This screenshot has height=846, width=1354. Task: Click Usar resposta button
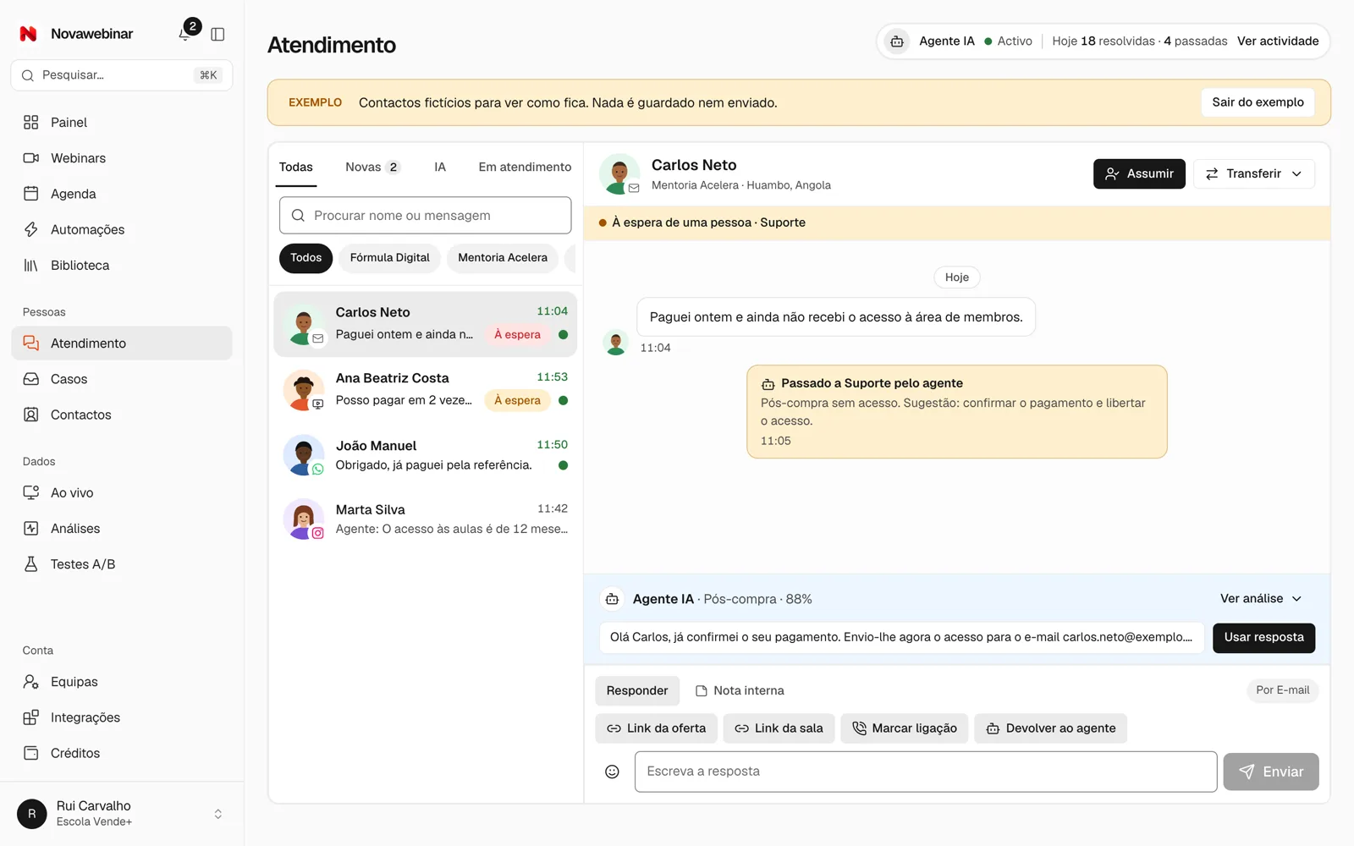(1263, 638)
